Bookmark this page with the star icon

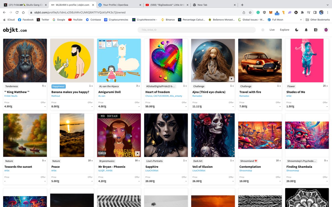tap(250, 12)
